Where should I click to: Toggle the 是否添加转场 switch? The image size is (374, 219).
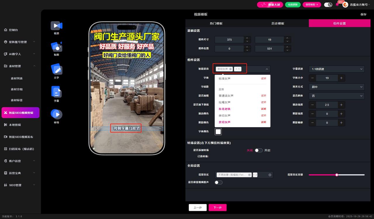pyautogui.click(x=259, y=150)
